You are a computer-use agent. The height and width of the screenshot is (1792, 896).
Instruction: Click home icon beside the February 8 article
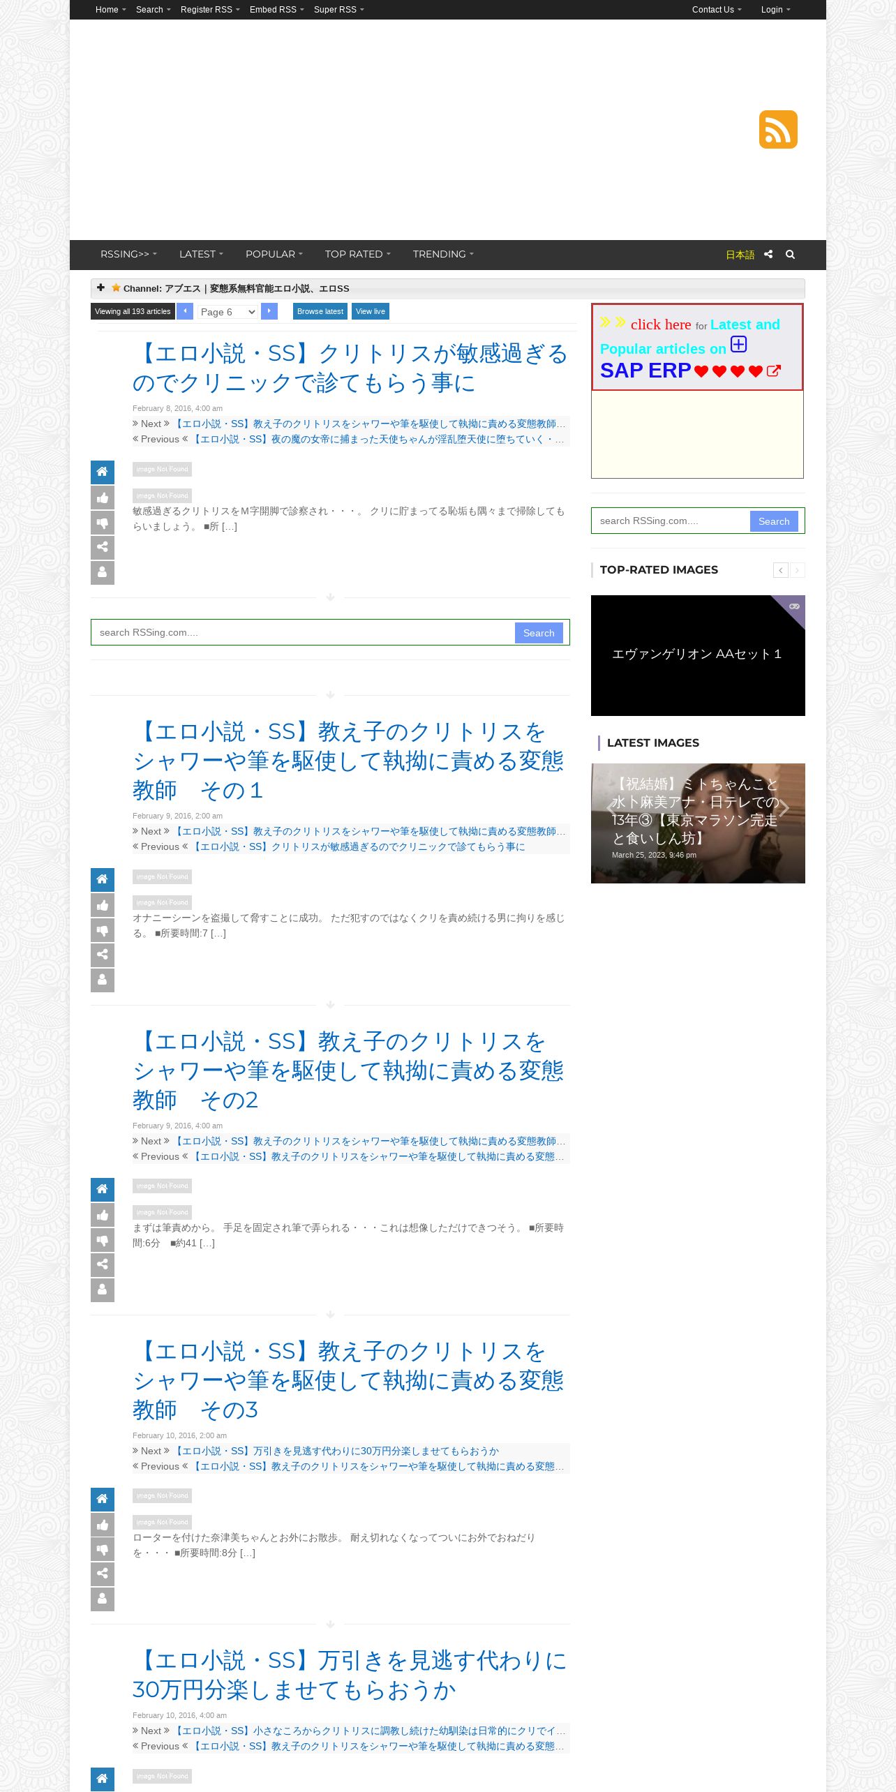click(103, 472)
